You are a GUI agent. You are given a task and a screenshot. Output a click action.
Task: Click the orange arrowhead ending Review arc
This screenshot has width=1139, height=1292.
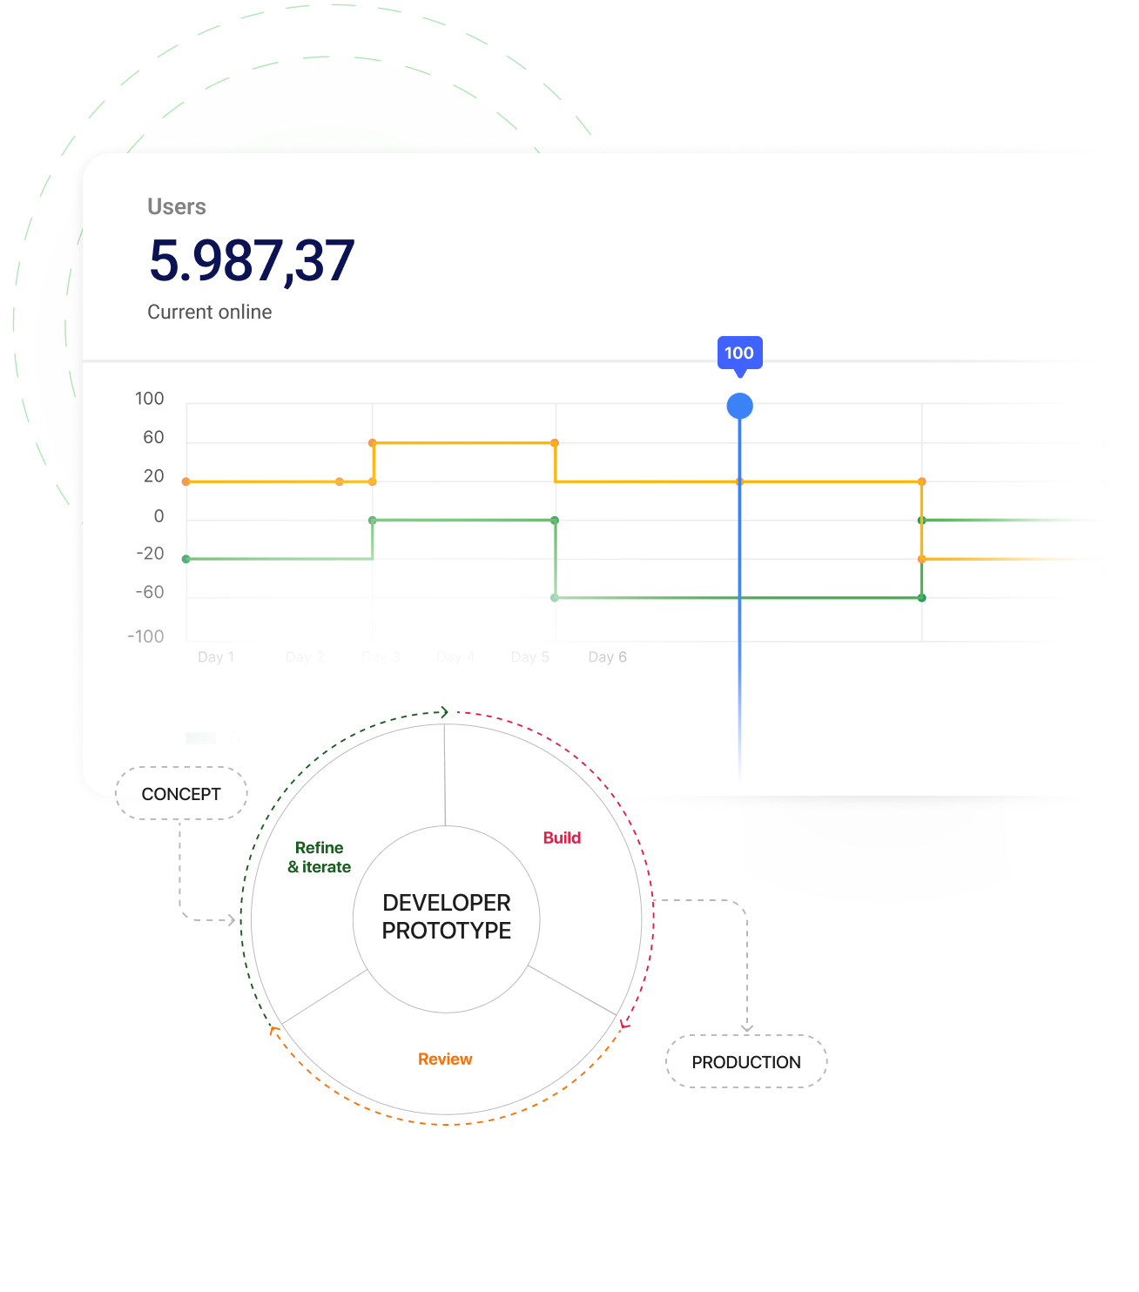(x=274, y=1032)
